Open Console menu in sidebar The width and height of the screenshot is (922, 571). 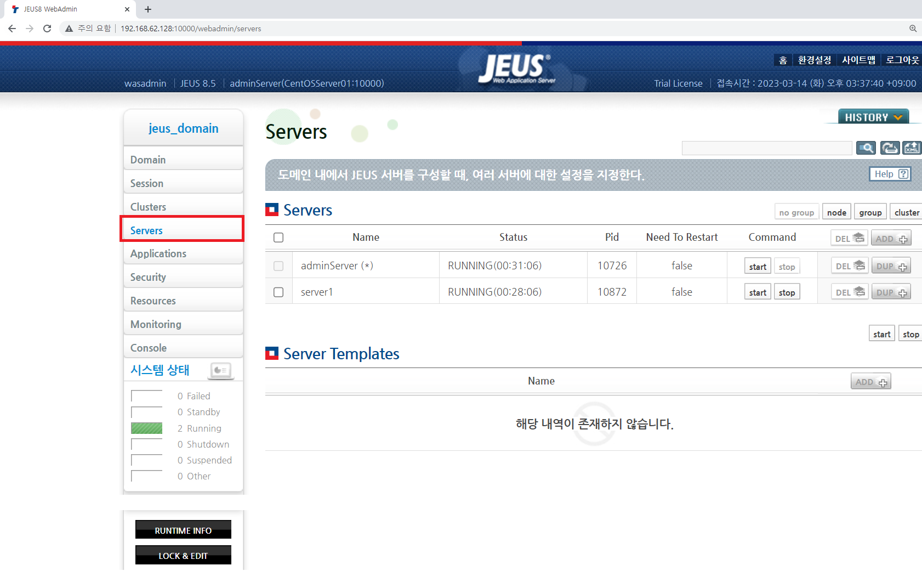click(183, 348)
